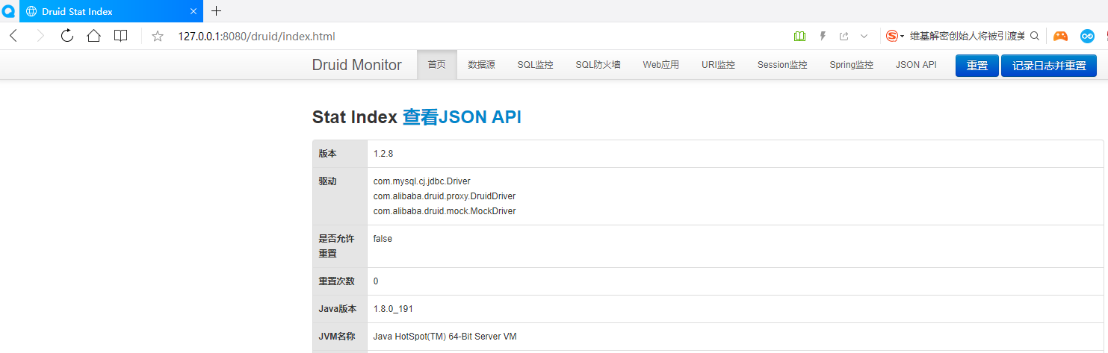Click the blue infinity extension icon
The height and width of the screenshot is (353, 1108).
click(1087, 36)
